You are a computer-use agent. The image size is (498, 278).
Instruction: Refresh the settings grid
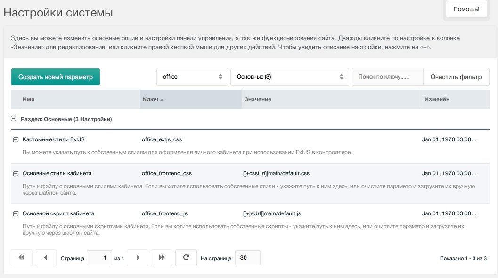[186, 258]
